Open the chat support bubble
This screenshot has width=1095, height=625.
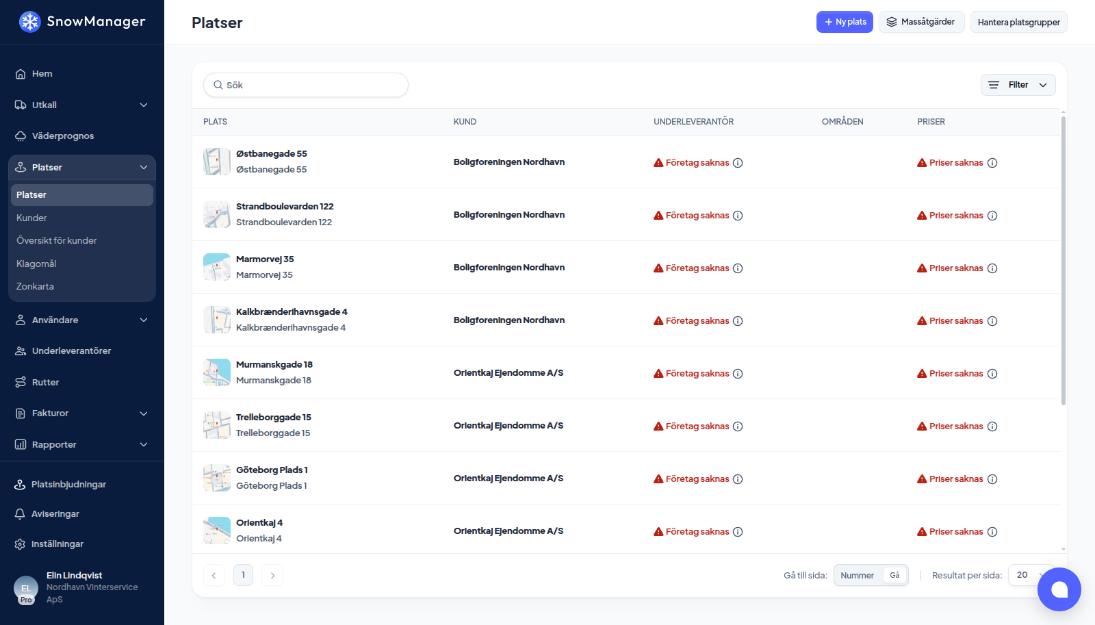[1059, 589]
